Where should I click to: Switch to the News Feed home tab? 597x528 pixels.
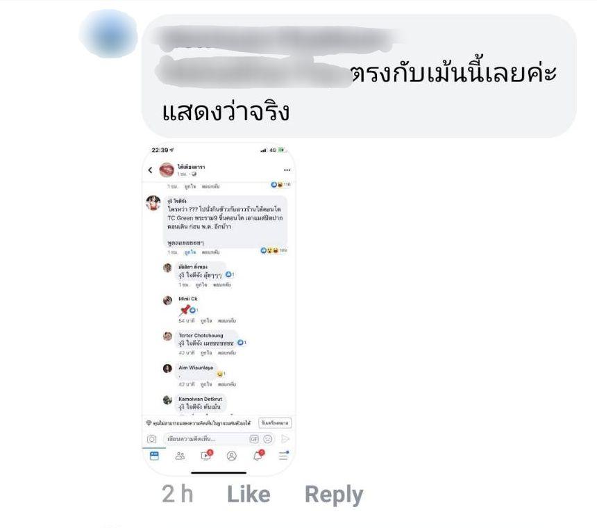coord(154,456)
